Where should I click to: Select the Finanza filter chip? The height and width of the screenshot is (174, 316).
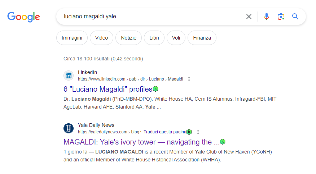pos(202,38)
